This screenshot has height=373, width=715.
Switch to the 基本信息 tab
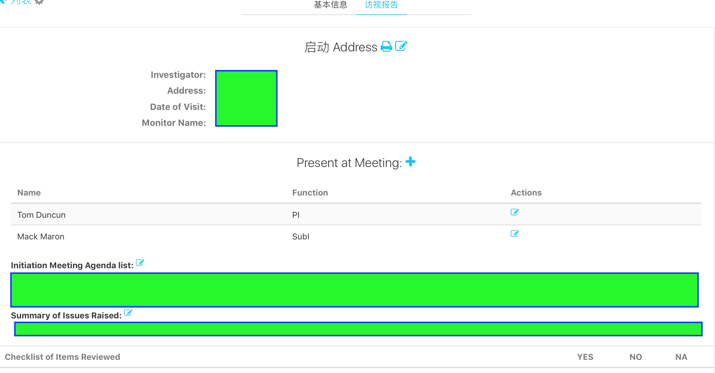pos(330,5)
